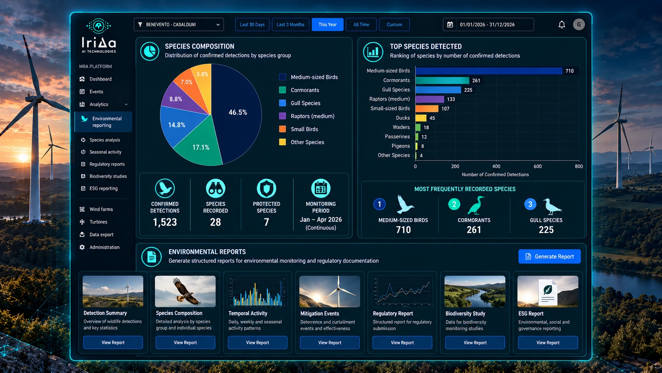Click the Species analysis icon

coord(83,140)
